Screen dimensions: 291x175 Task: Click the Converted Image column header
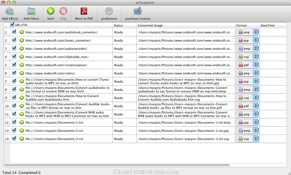[x=186, y=25]
